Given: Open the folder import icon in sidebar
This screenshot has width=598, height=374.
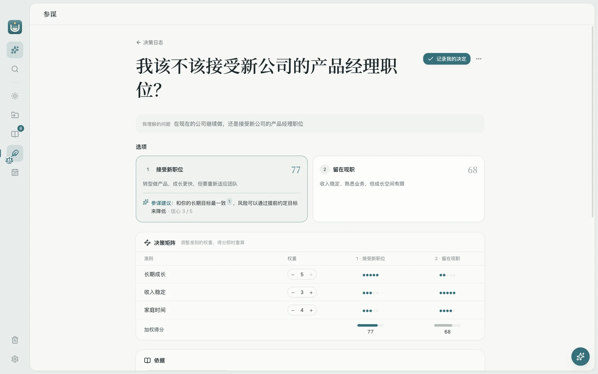Looking at the screenshot, I should [15, 115].
